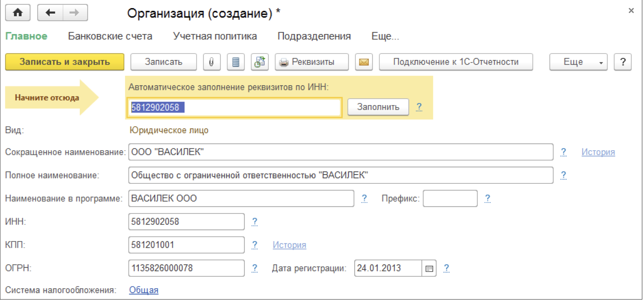
Task: Click into the Префикс input field
Action: (x=450, y=198)
